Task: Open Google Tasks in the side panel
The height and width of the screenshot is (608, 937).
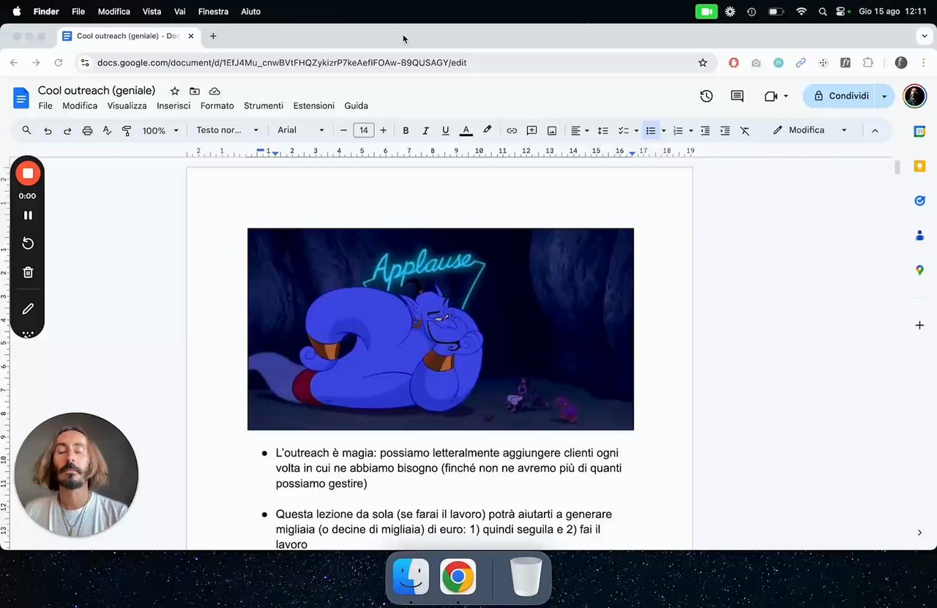Action: (919, 200)
